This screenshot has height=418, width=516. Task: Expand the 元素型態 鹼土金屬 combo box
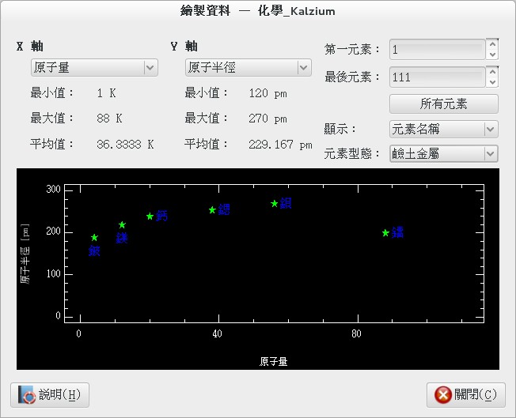coord(444,153)
